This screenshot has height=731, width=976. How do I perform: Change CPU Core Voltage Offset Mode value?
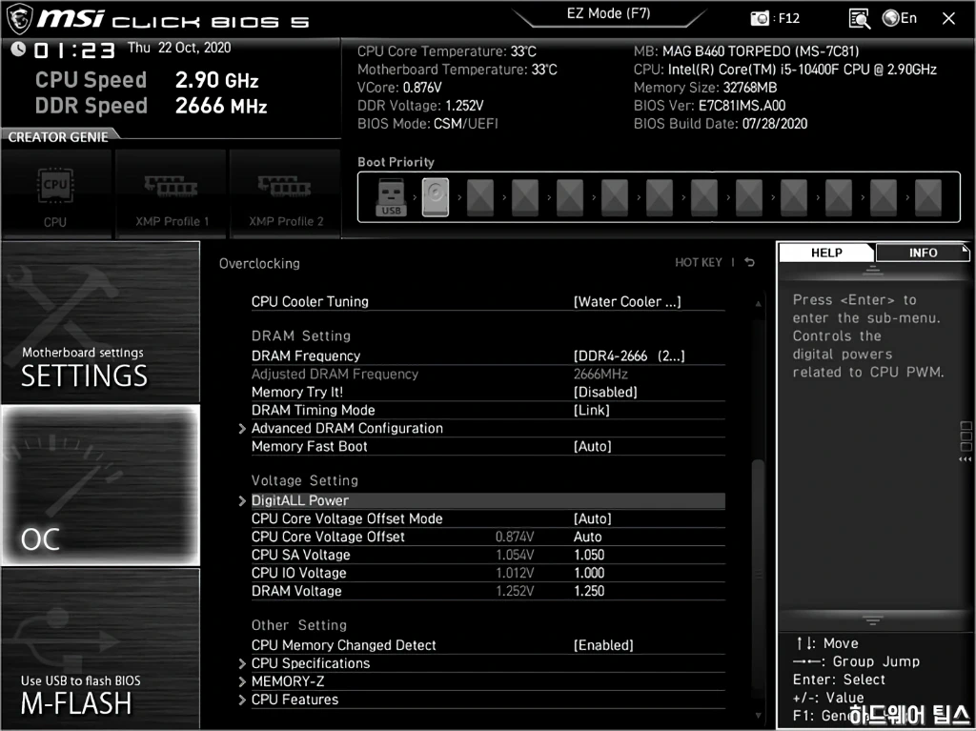tap(592, 518)
